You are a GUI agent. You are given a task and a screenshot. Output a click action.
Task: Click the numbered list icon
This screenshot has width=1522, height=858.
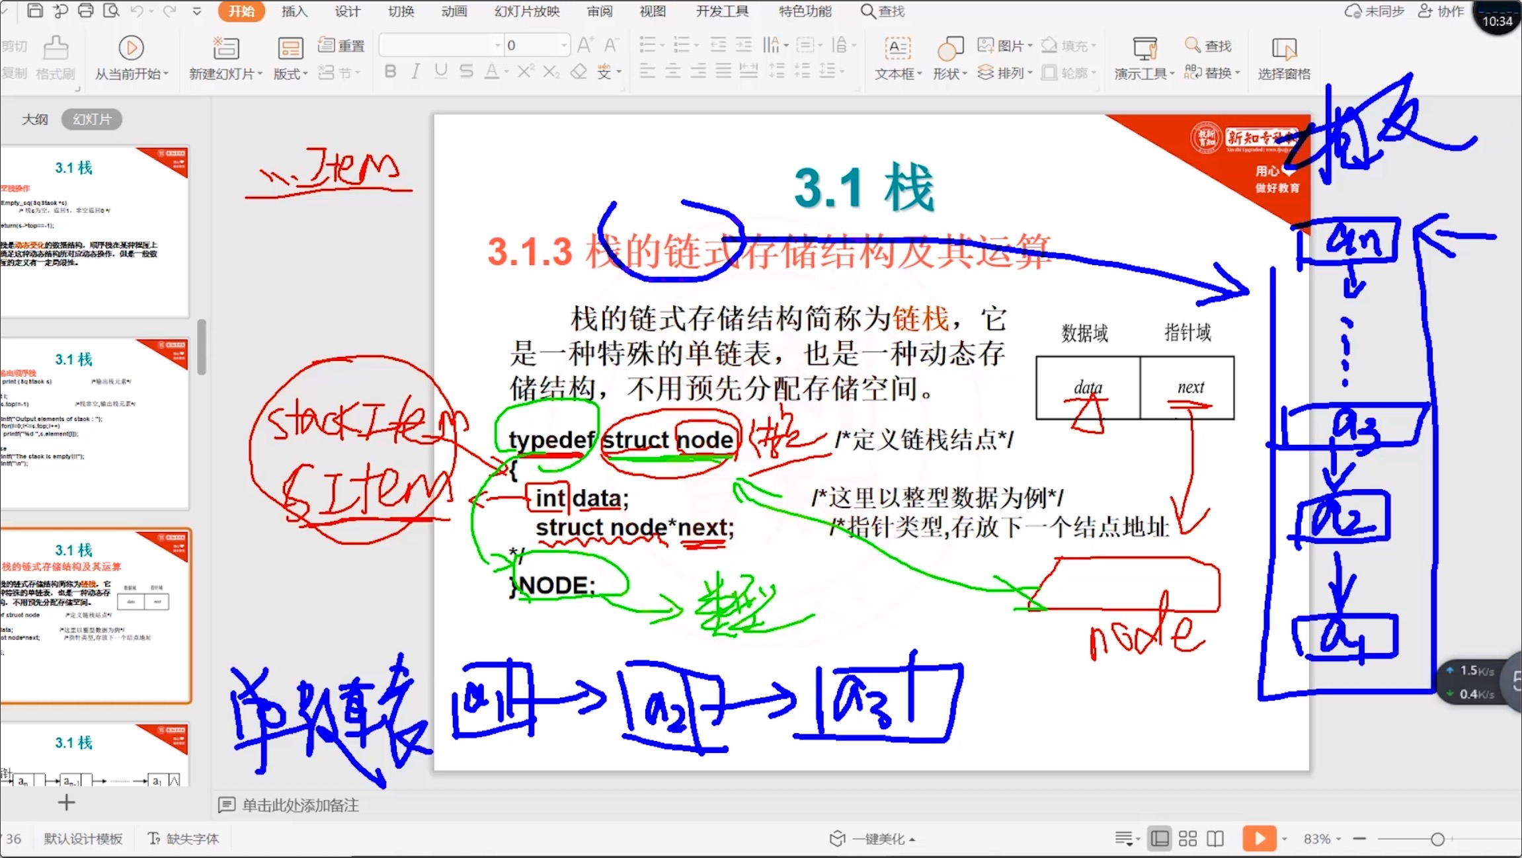point(681,45)
